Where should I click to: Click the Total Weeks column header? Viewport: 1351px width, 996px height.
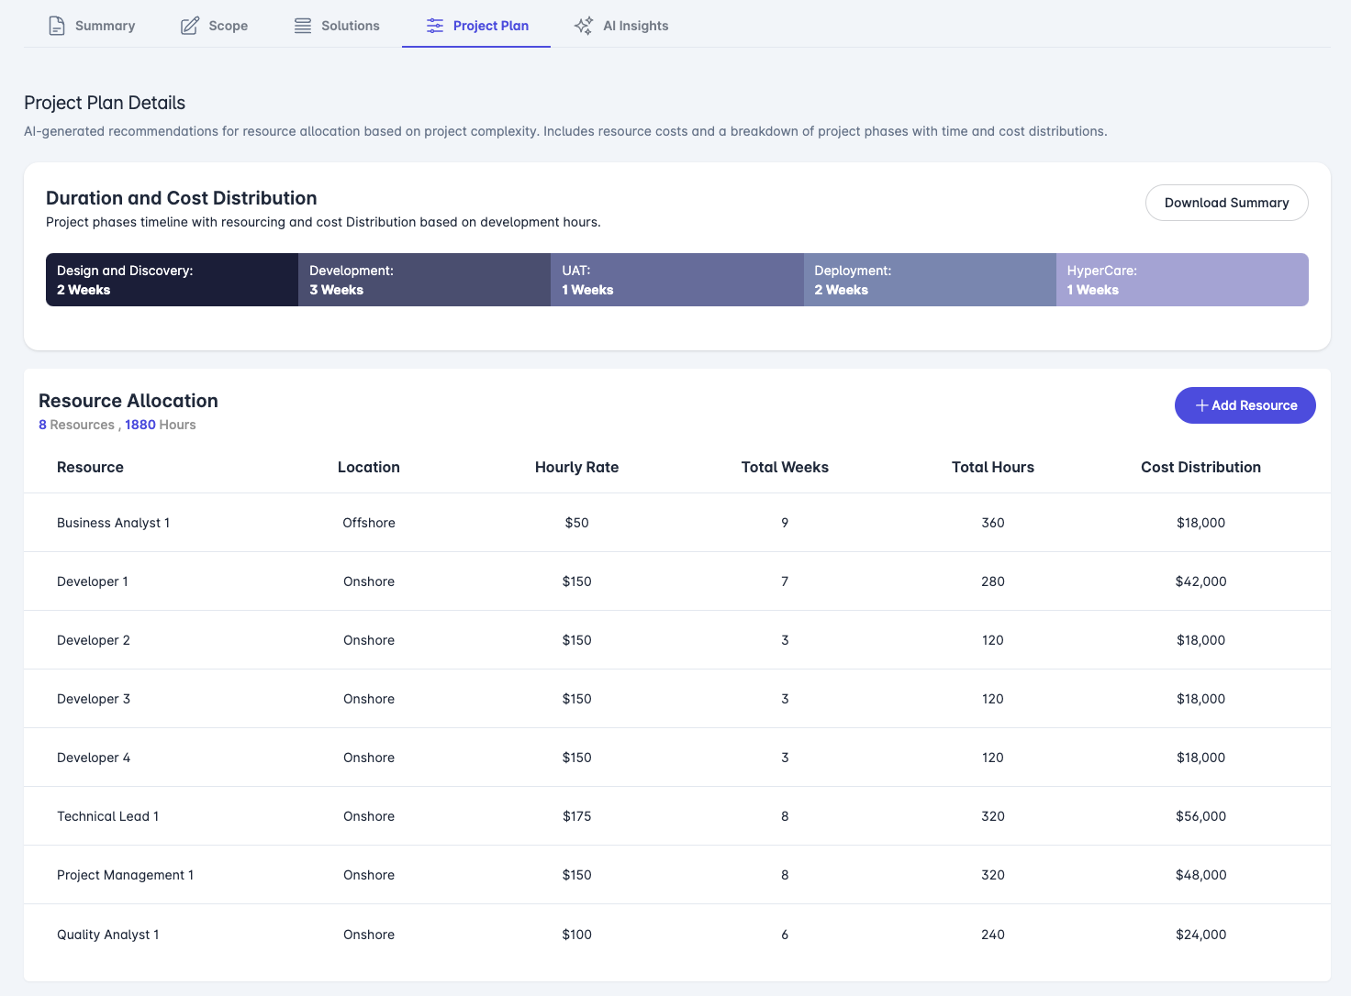click(785, 467)
